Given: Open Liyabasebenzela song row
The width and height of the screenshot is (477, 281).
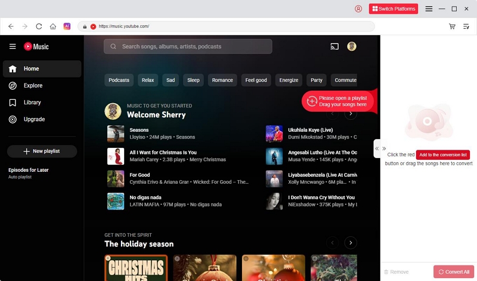Looking at the screenshot, I should coord(310,179).
